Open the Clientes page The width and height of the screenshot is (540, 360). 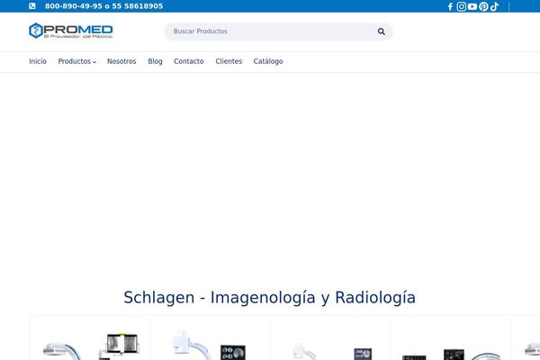[x=229, y=61]
